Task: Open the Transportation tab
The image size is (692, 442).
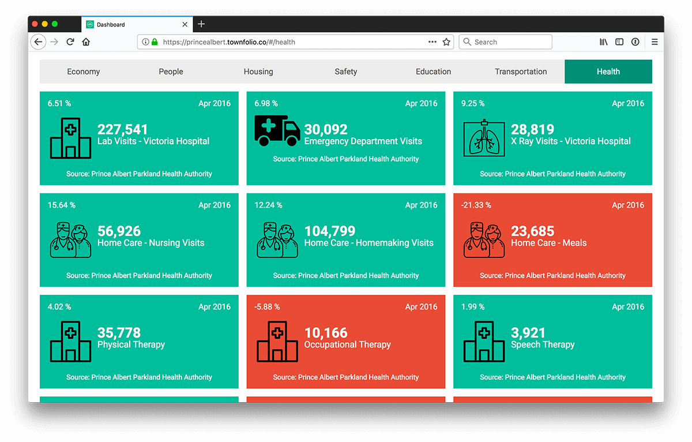Action: [x=521, y=72]
